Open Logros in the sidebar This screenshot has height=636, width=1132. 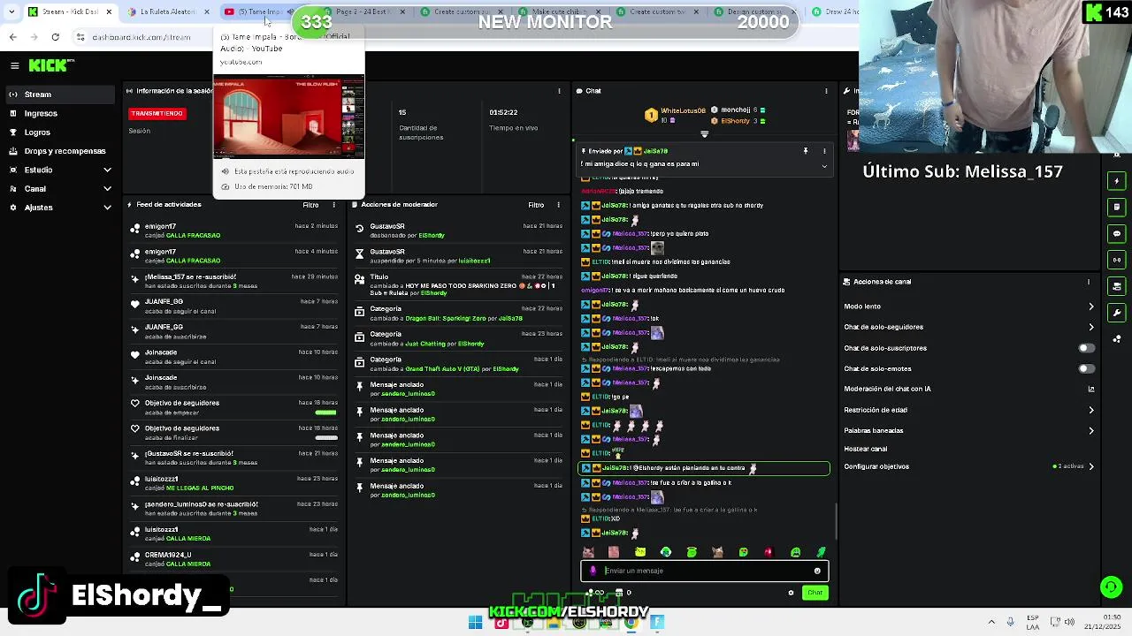(x=58, y=132)
